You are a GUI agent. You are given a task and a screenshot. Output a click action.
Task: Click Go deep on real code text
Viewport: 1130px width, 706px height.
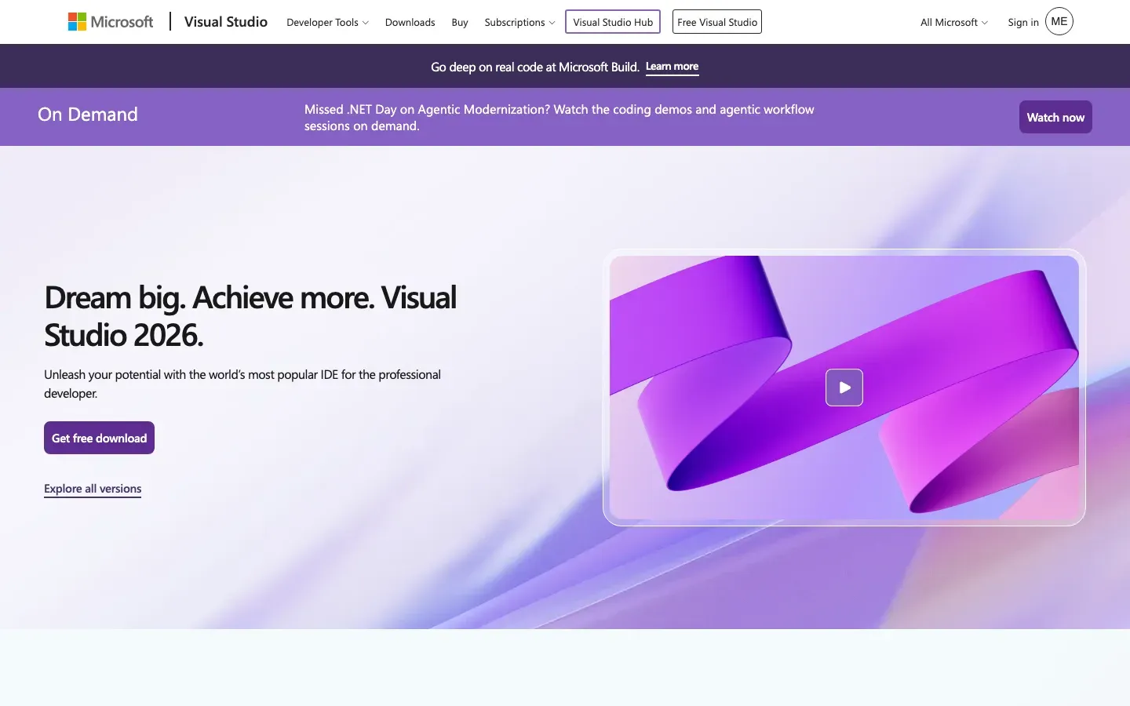click(x=535, y=67)
